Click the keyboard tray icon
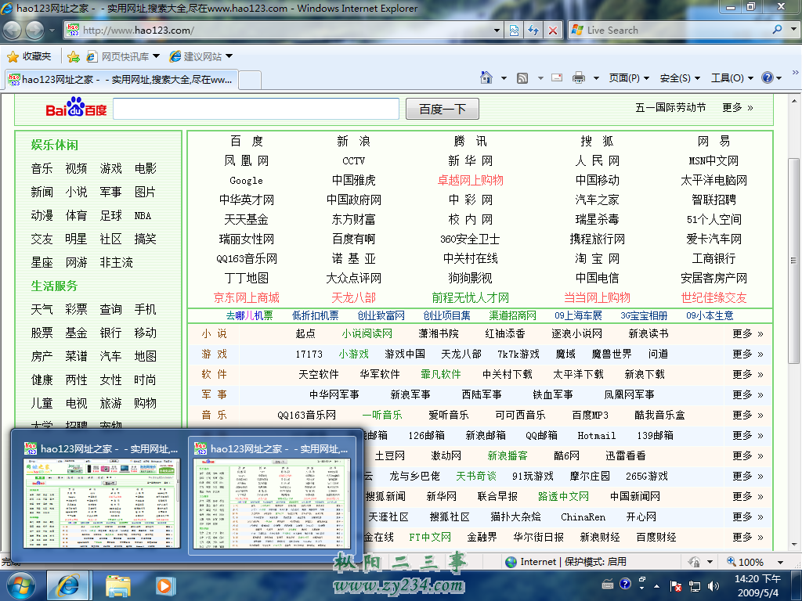802x601 pixels. (x=607, y=584)
